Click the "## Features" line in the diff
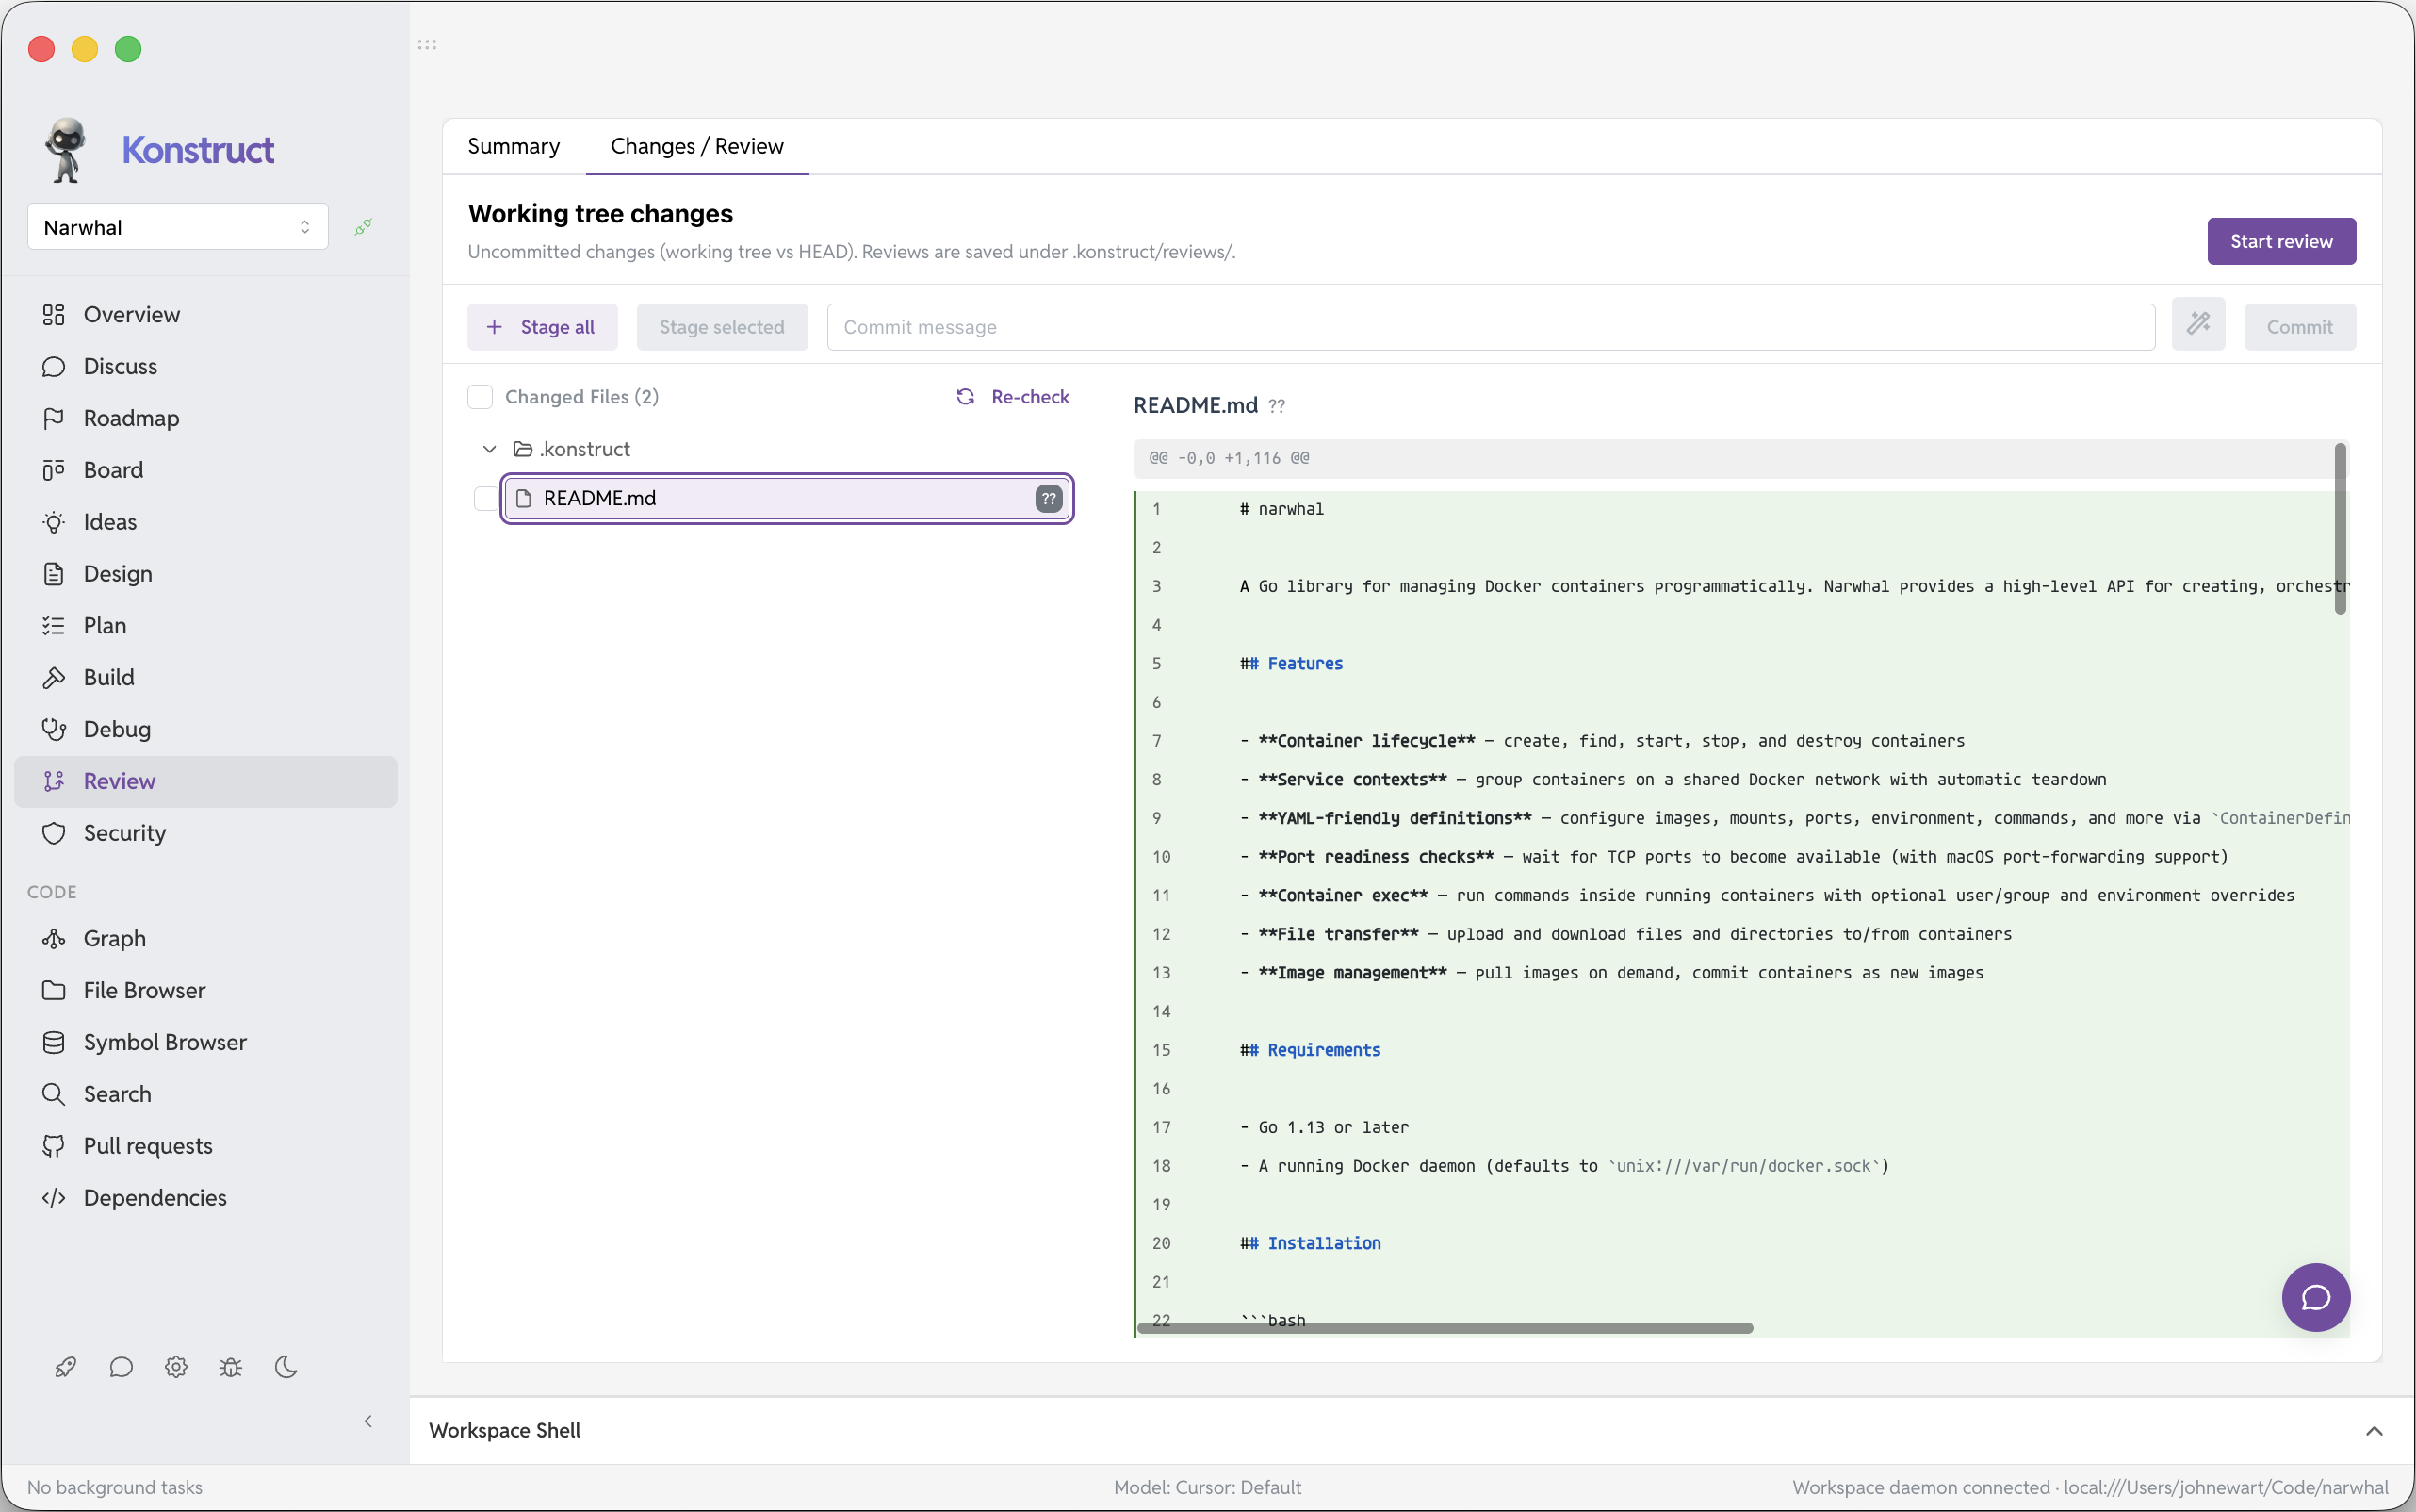The image size is (2416, 1512). click(1291, 664)
